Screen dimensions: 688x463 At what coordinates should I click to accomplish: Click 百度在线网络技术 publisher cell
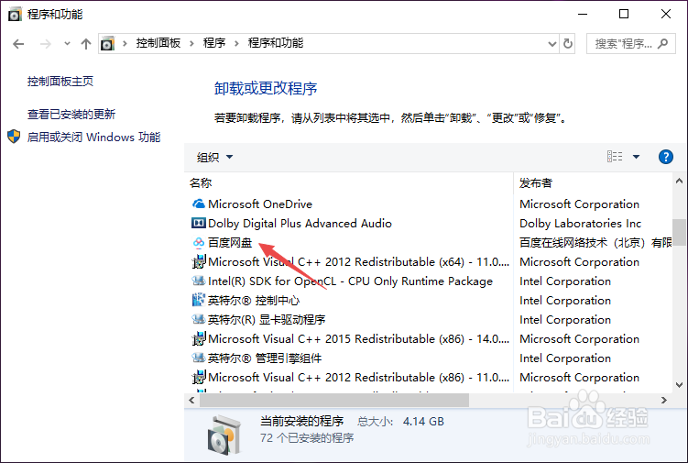point(595,242)
